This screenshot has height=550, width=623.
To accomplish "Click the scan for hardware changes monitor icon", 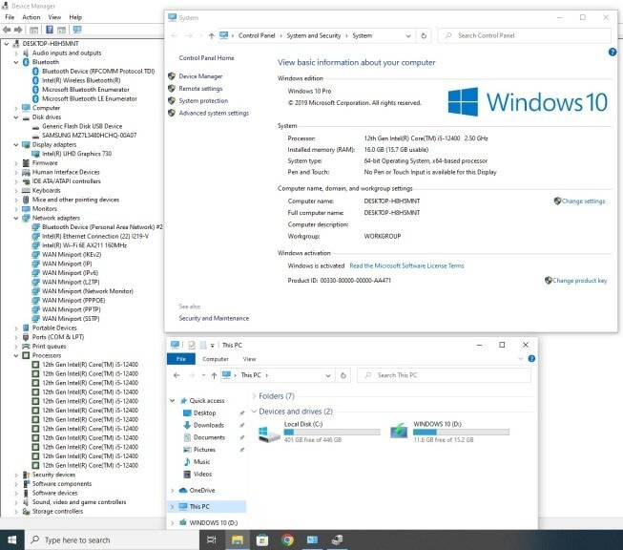I will 77,30.
